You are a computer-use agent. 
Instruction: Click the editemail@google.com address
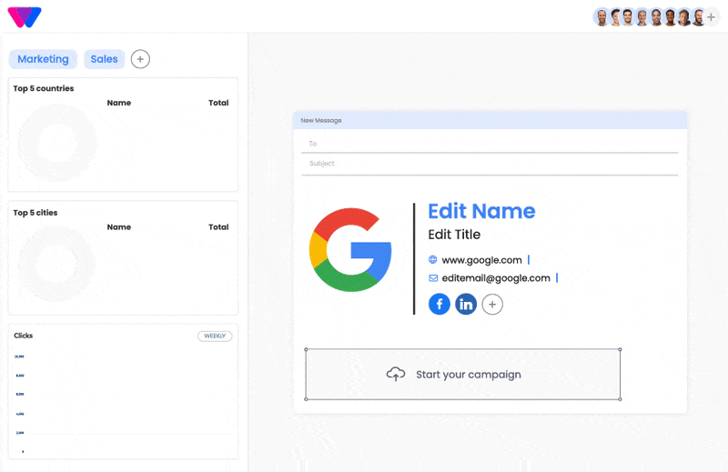pos(496,278)
